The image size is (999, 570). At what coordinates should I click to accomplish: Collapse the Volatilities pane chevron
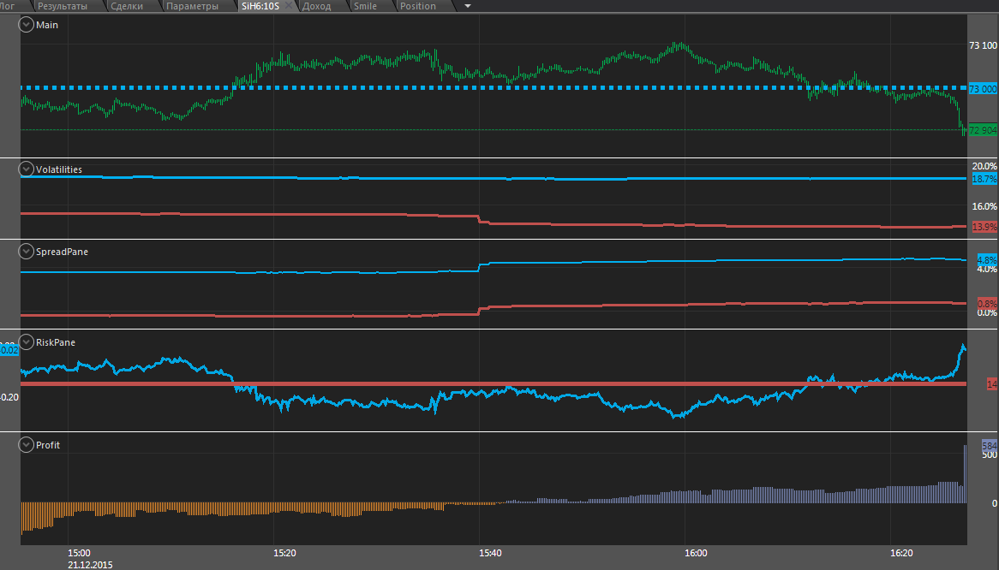pos(27,169)
